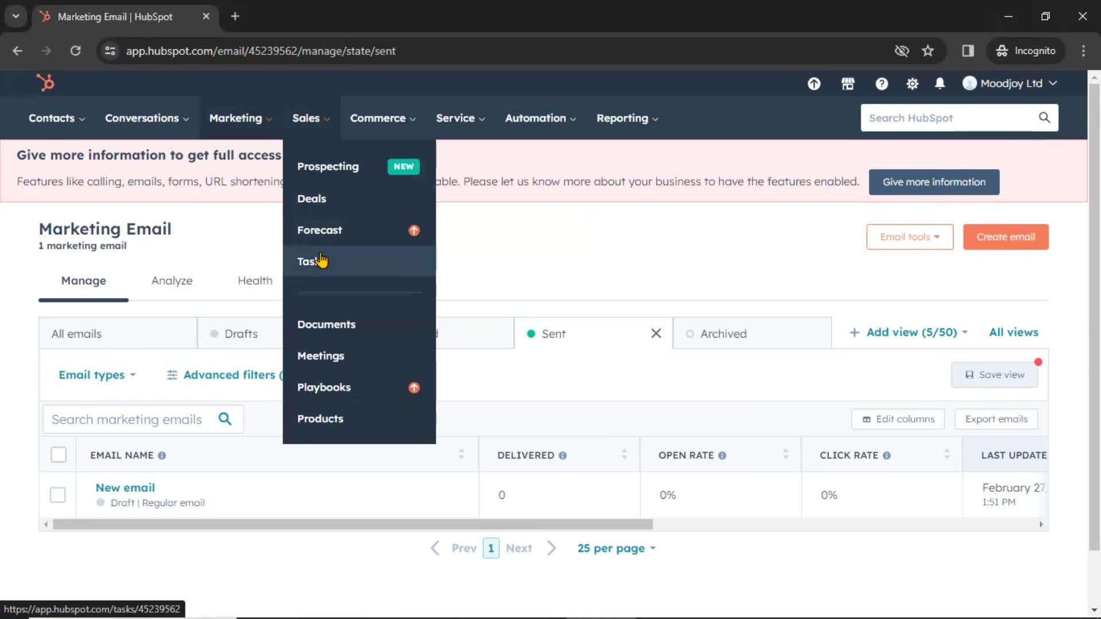Expand the Commerce menu

[x=383, y=118]
